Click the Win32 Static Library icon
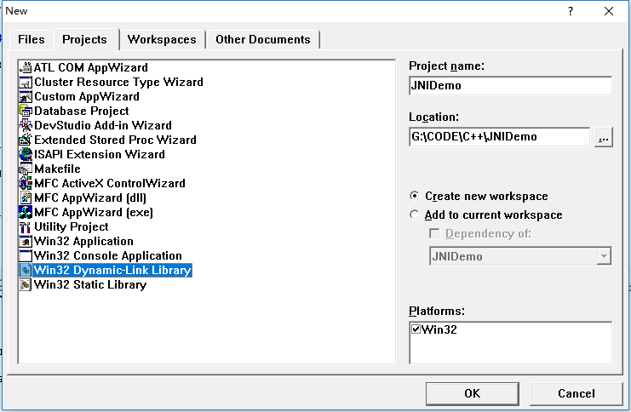Image resolution: width=631 pixels, height=412 pixels. point(26,285)
